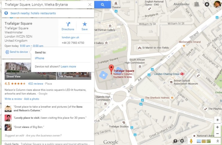Expand the imagery strip with double chevron
The height and width of the screenshot is (145, 222).
218,141
